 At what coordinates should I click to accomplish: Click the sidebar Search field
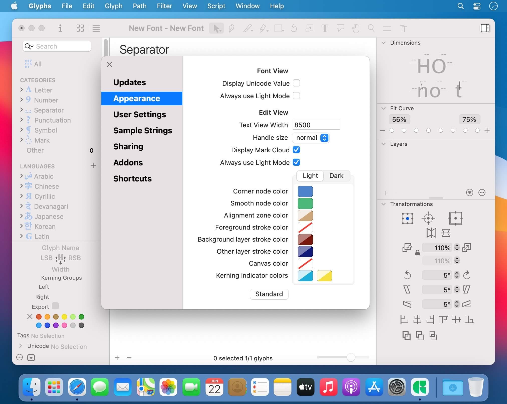point(57,46)
